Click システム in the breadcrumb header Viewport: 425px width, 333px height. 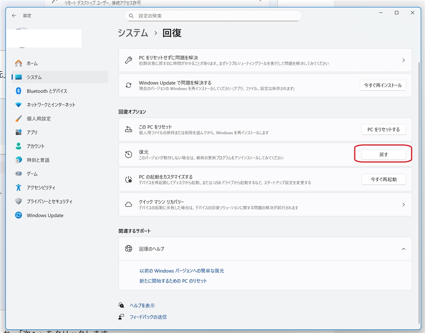click(133, 33)
